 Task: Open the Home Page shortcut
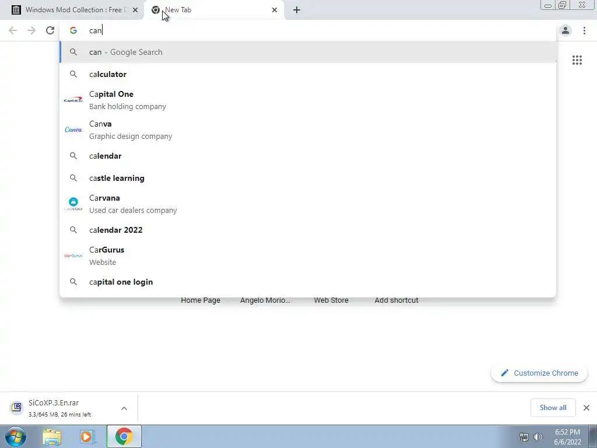coord(201,300)
